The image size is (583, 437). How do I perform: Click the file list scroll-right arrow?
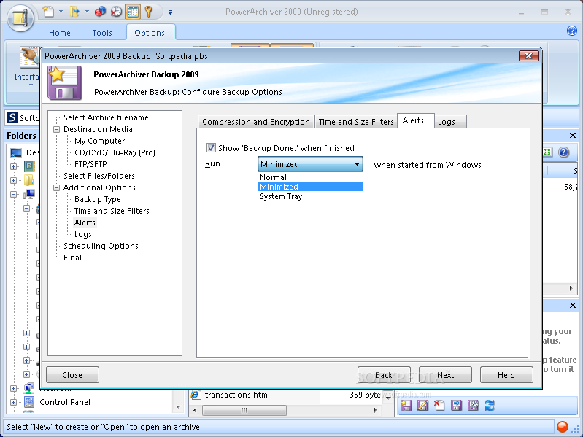tap(375, 410)
